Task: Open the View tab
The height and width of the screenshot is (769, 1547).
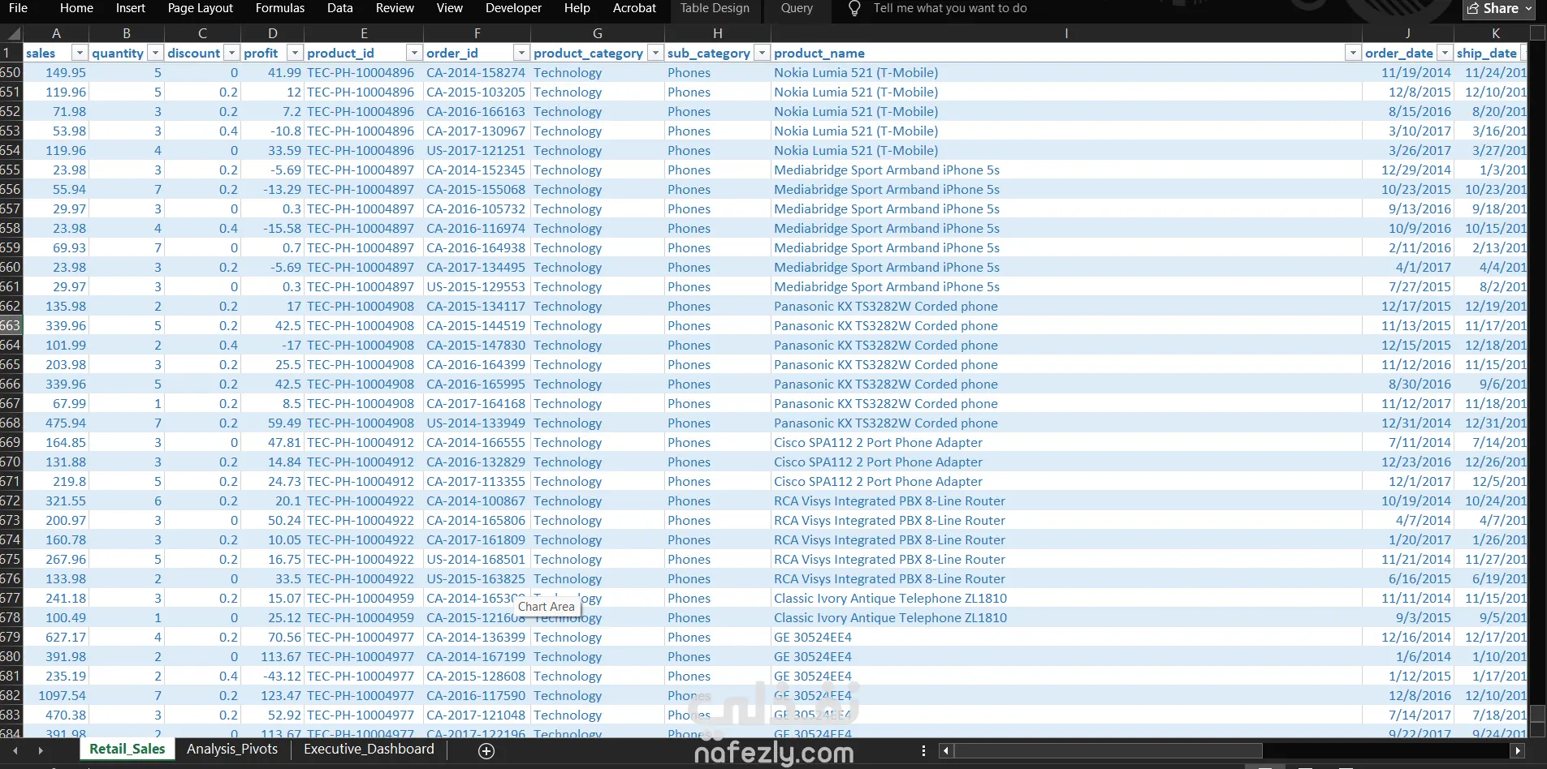Action: (x=450, y=8)
